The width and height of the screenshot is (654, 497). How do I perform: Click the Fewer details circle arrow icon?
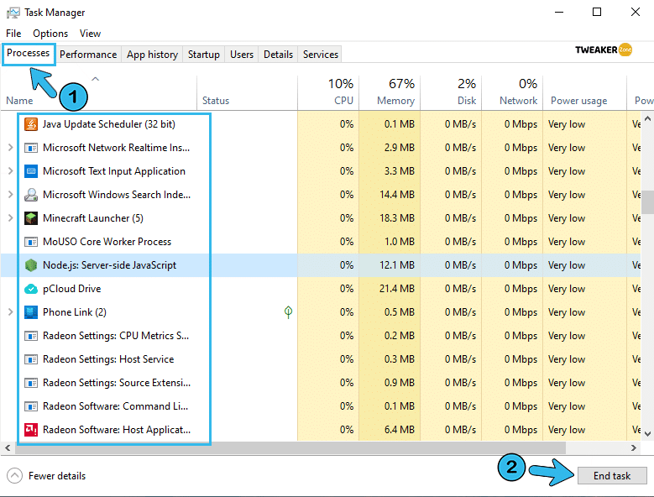click(14, 476)
